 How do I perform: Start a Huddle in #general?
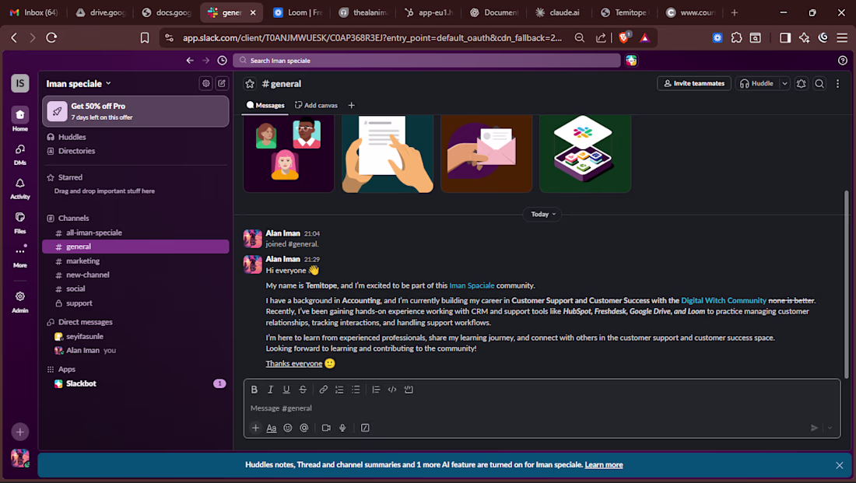coord(756,83)
